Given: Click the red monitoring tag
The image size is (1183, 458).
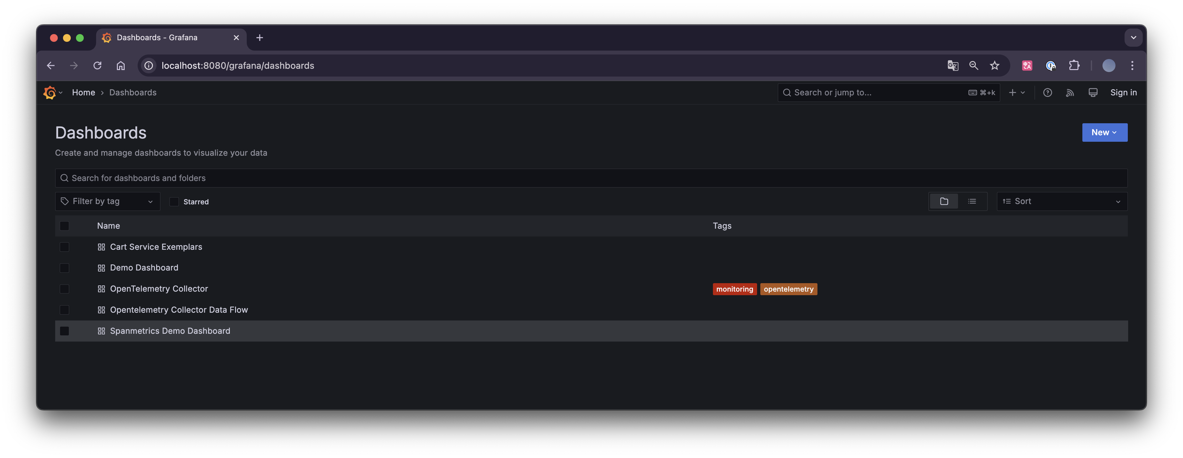Looking at the screenshot, I should [734, 289].
